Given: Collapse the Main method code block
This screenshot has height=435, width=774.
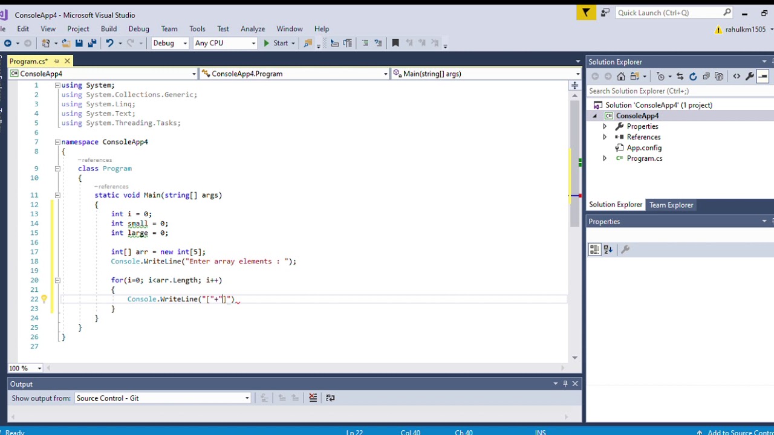Looking at the screenshot, I should pos(57,195).
